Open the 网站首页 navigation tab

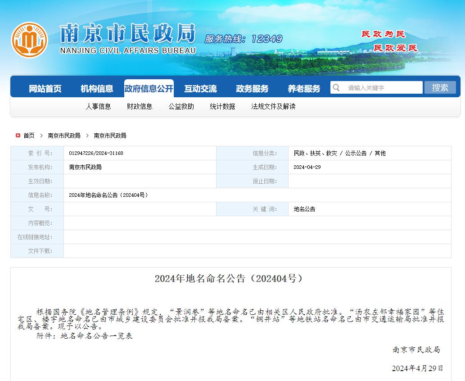[45, 89]
